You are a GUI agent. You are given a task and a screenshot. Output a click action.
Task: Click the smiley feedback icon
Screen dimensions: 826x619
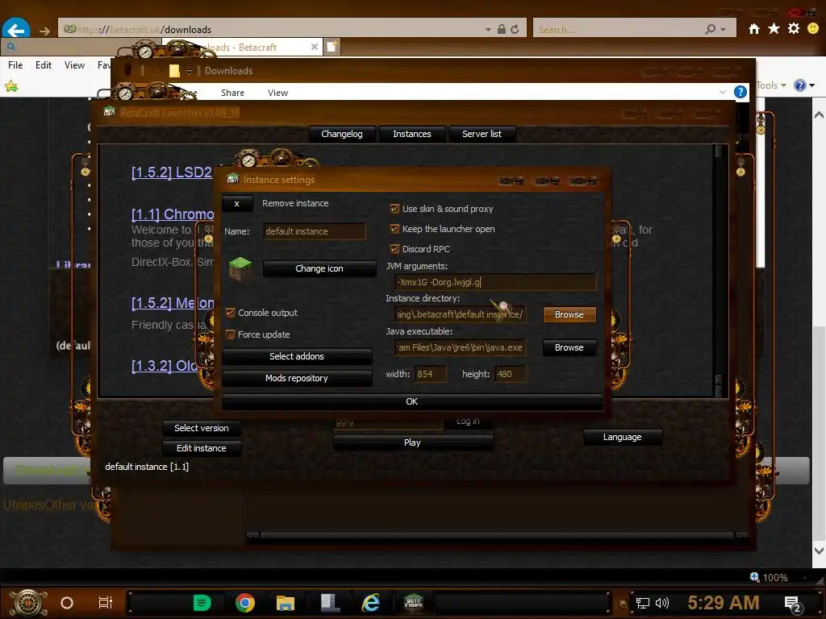(x=813, y=28)
